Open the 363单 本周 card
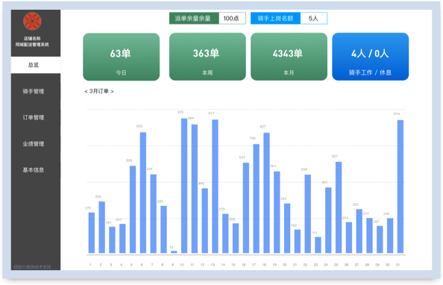The width and height of the screenshot is (443, 285). pyautogui.click(x=207, y=57)
